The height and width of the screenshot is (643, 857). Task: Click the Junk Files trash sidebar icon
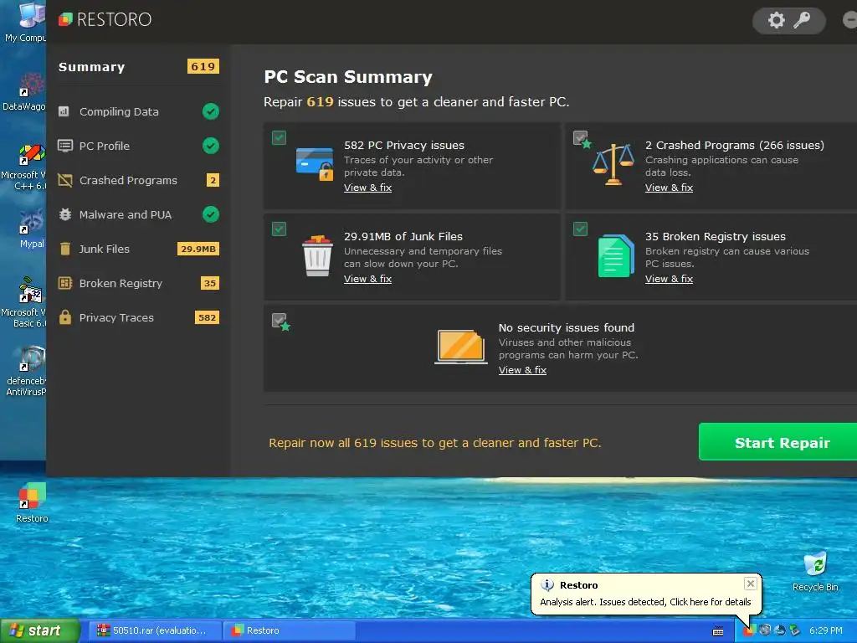[65, 249]
